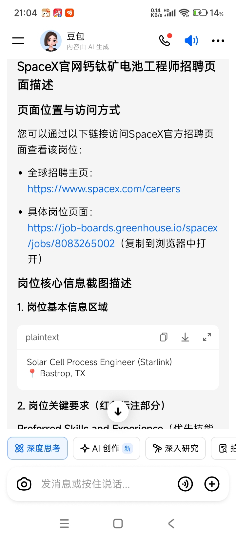236x539 pixels.
Task: Tap the Android back navigation button
Action: click(x=171, y=524)
